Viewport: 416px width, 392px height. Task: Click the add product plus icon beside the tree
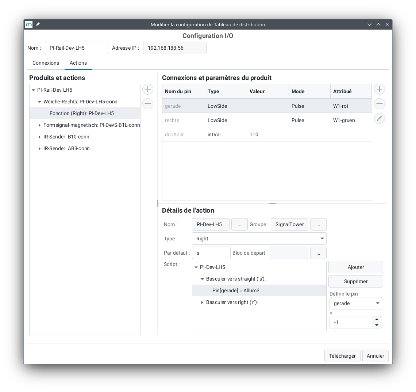click(148, 89)
